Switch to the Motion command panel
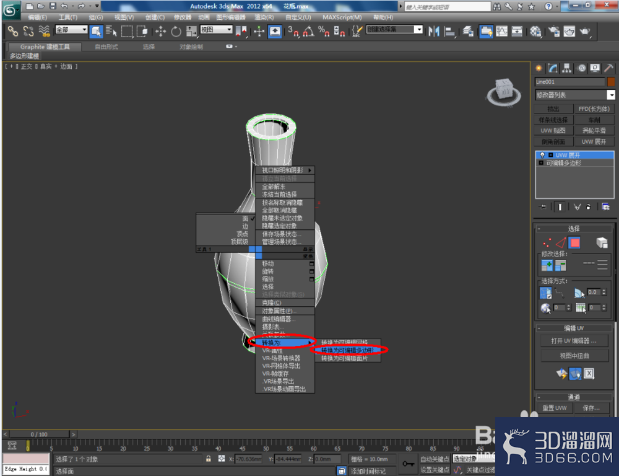Screen dimensions: 619x476 tap(581, 68)
